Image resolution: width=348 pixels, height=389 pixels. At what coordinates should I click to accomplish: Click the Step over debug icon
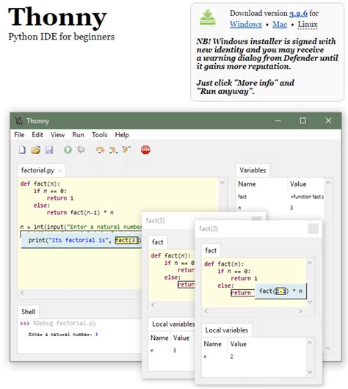pyautogui.click(x=100, y=150)
